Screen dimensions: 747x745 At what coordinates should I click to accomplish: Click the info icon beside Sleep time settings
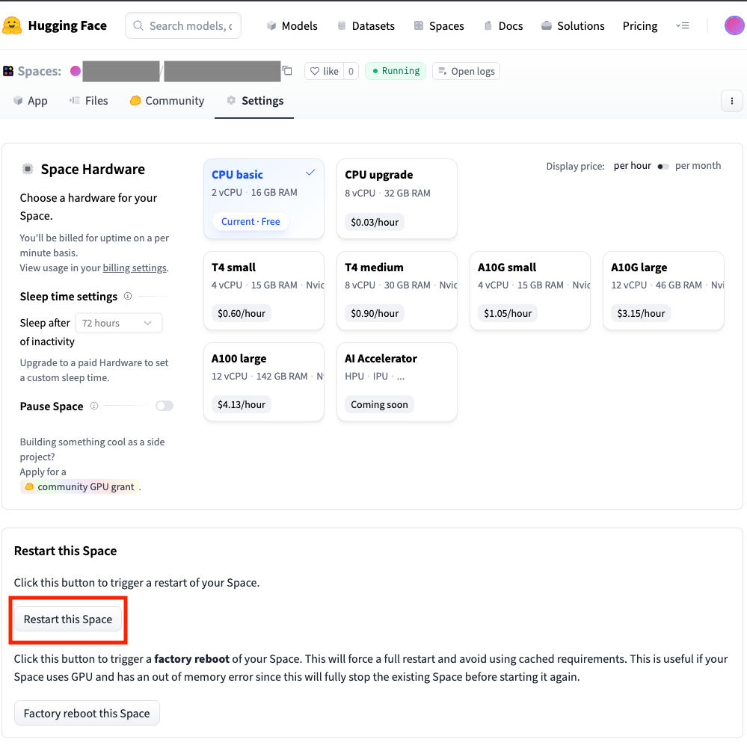pos(128,296)
